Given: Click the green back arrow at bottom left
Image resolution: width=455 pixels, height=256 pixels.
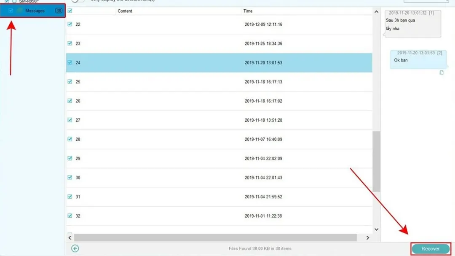Looking at the screenshot, I should (x=75, y=248).
